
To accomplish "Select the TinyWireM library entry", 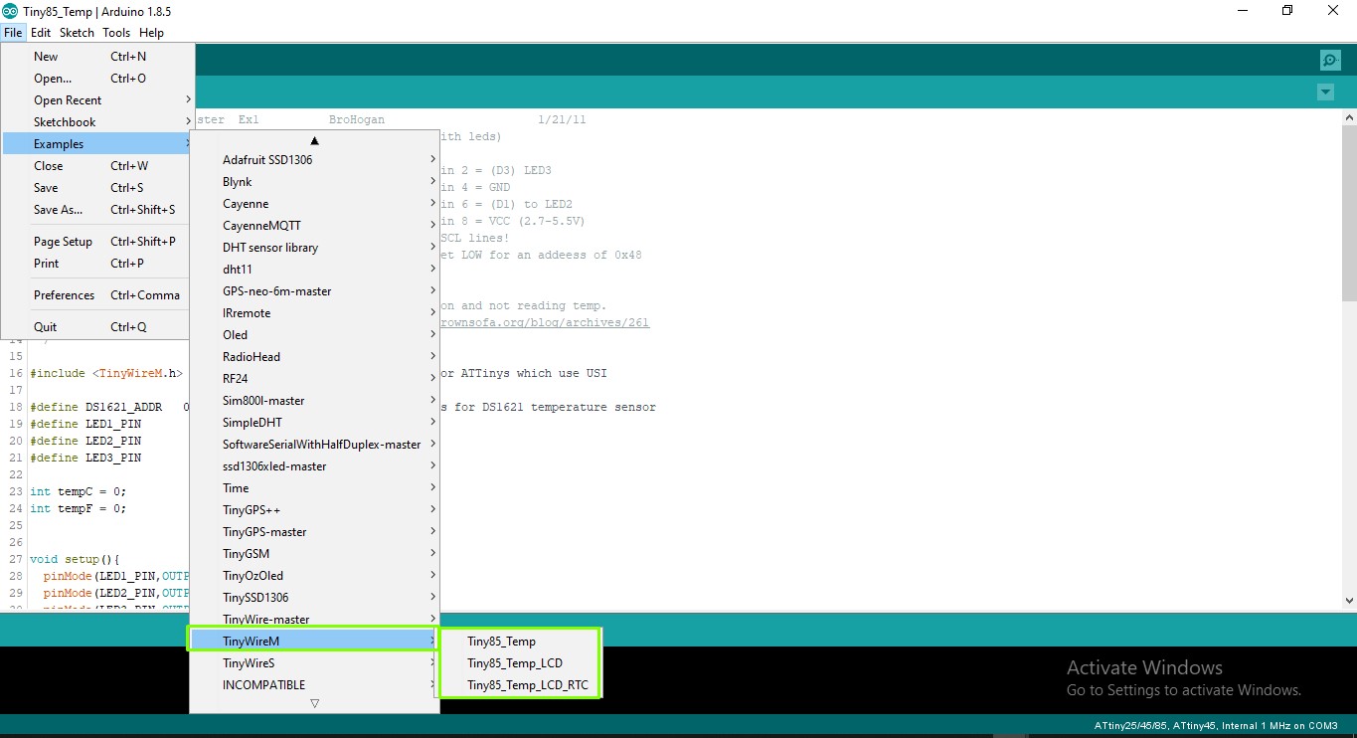I will pos(314,642).
